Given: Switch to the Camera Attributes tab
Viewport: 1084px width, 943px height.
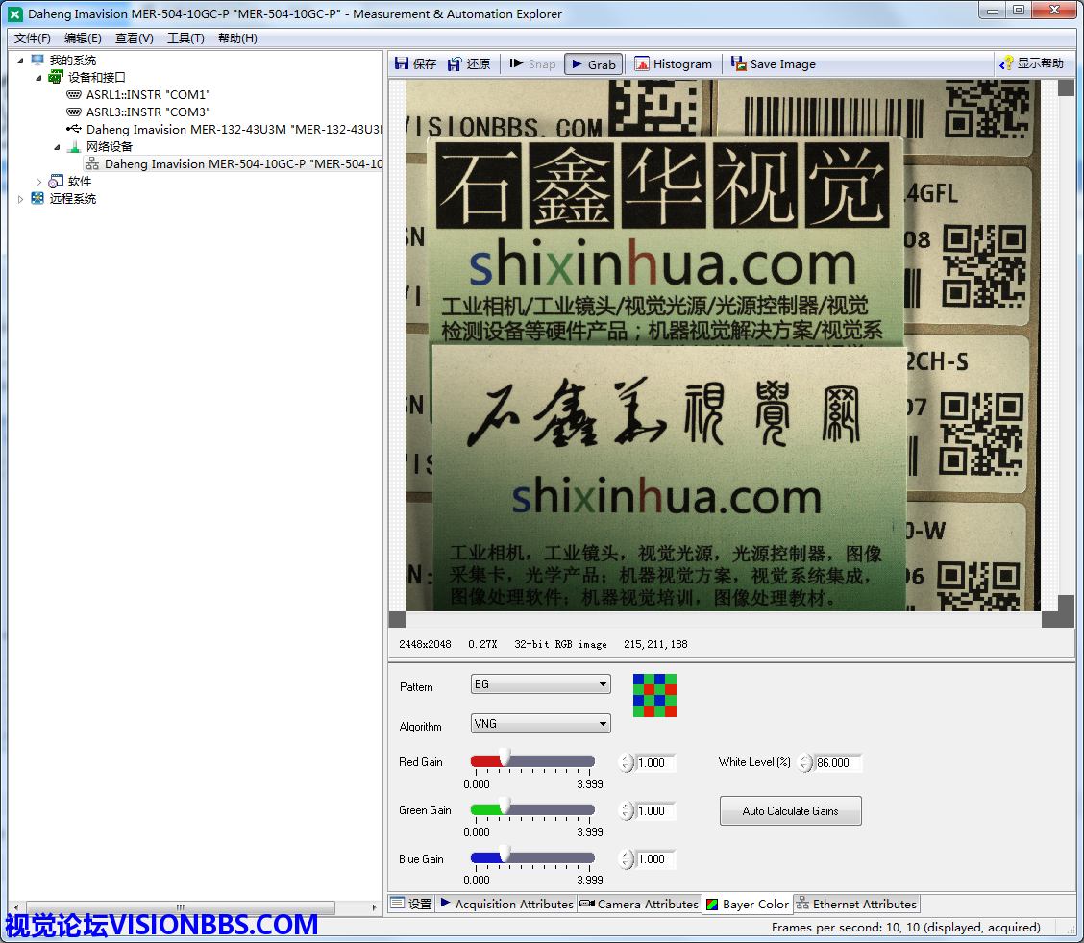Looking at the screenshot, I should (x=639, y=905).
